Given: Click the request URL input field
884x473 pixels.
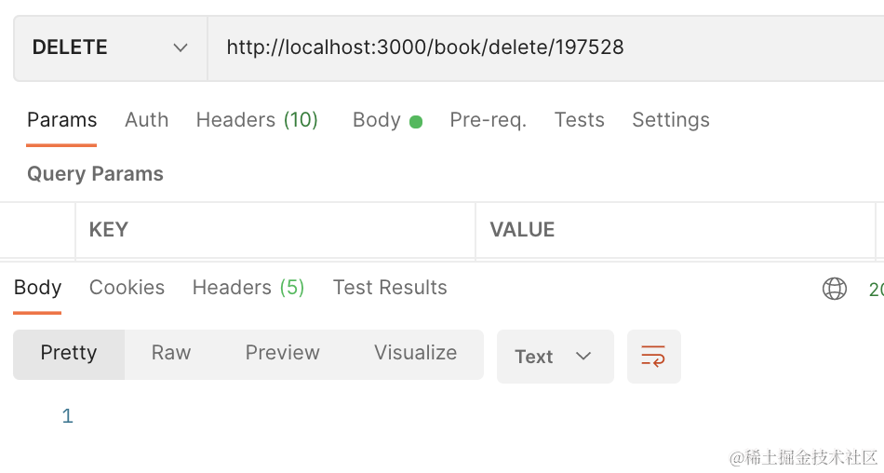Looking at the screenshot, I should 545,48.
